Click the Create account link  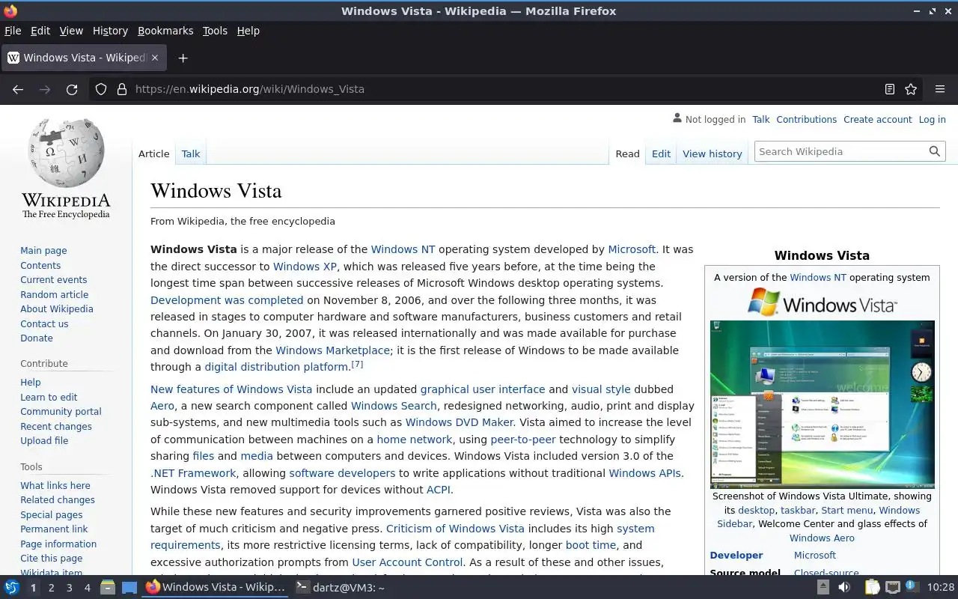[x=878, y=119]
